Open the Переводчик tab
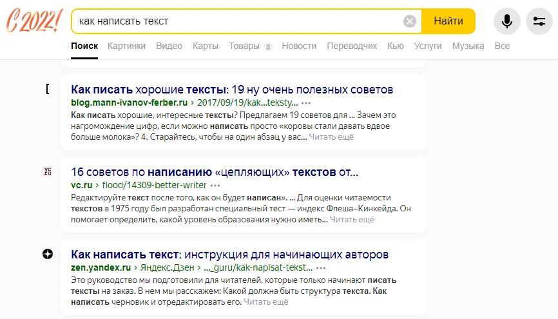 tap(352, 46)
